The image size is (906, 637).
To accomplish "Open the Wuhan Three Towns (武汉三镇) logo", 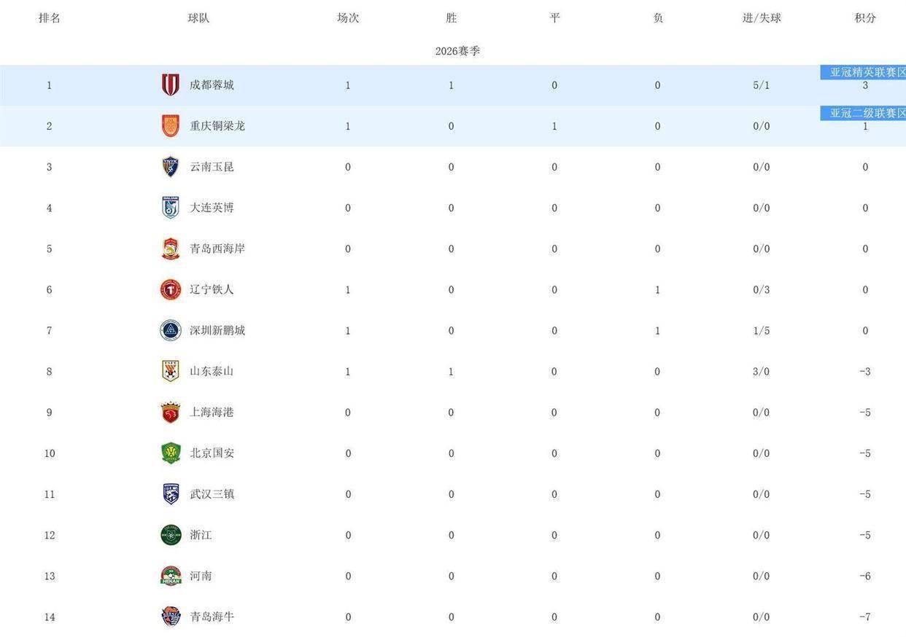I will pos(171,494).
